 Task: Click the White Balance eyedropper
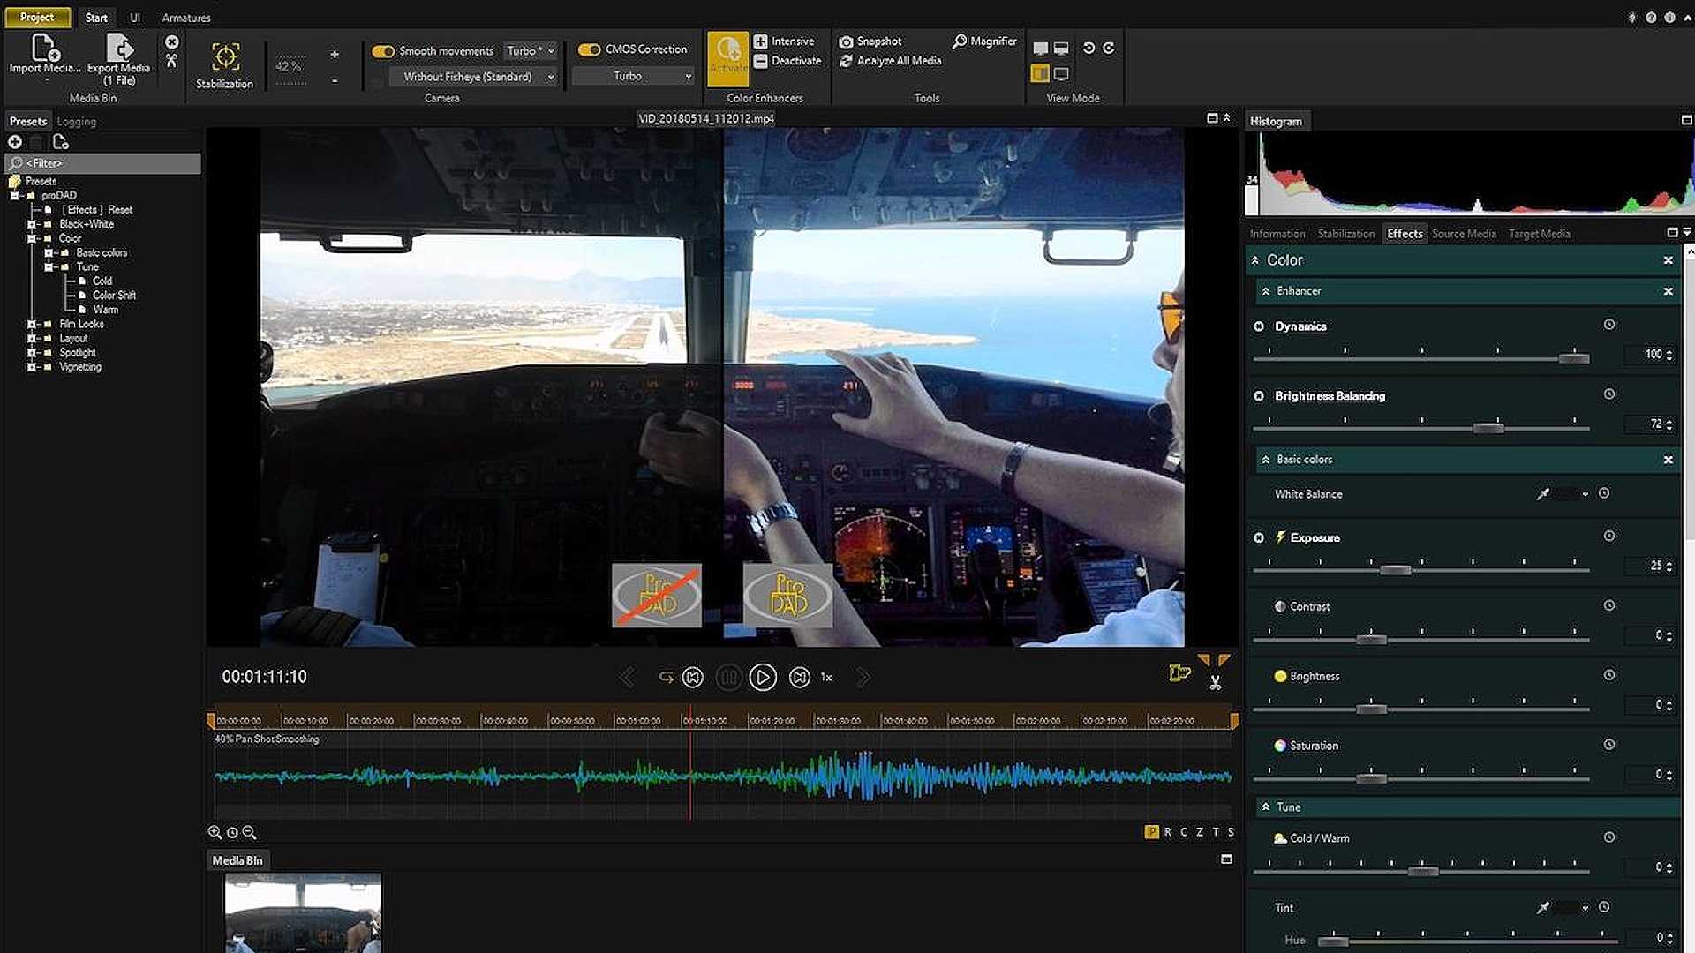[x=1542, y=494]
